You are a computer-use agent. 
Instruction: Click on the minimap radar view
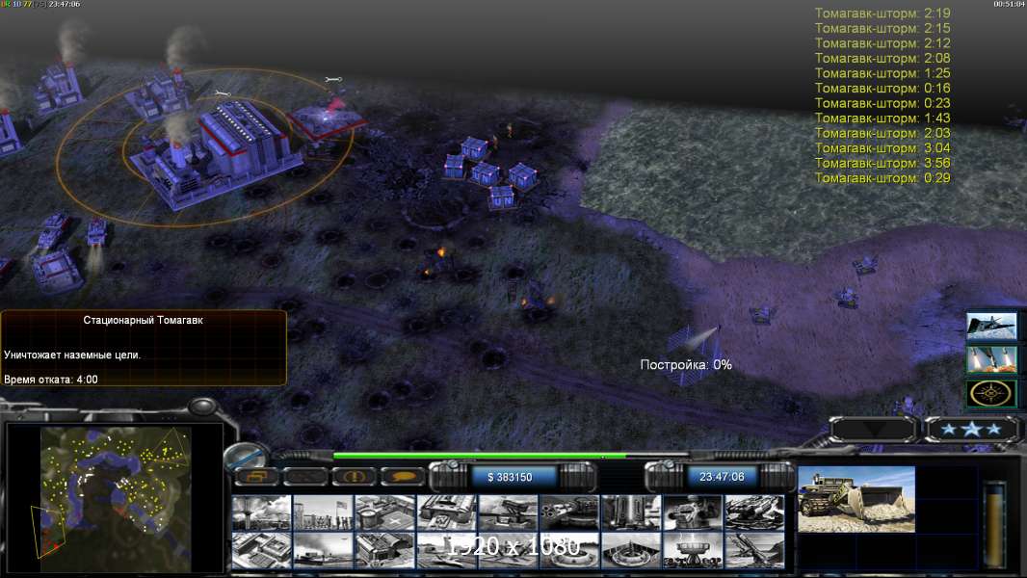tap(116, 499)
